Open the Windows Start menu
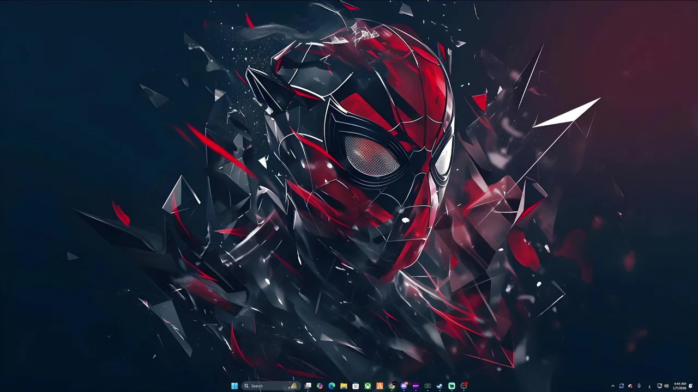The image size is (698, 392). [x=234, y=386]
